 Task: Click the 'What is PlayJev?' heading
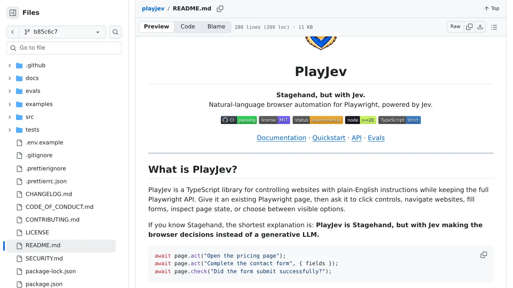[x=193, y=169]
